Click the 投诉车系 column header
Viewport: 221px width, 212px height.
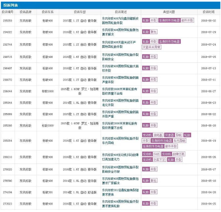(x=48, y=12)
